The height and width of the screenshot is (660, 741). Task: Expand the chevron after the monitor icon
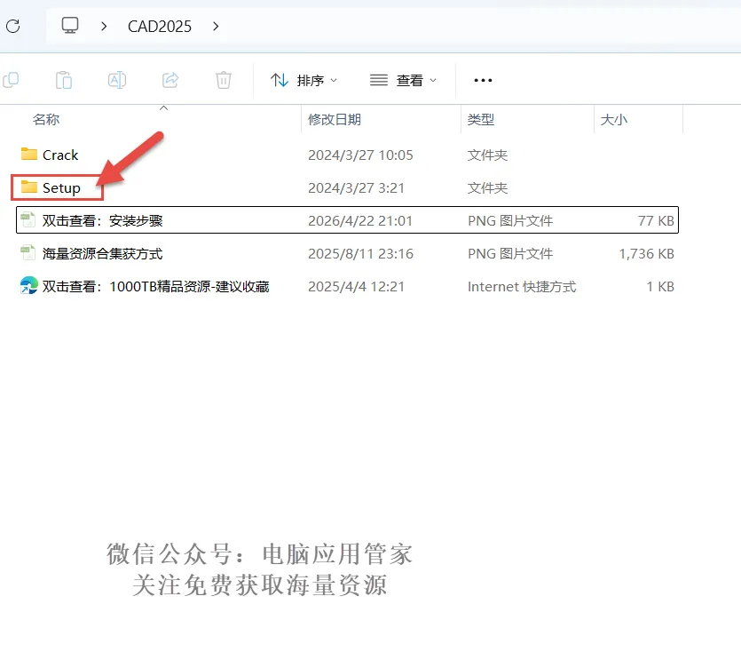pyautogui.click(x=104, y=26)
